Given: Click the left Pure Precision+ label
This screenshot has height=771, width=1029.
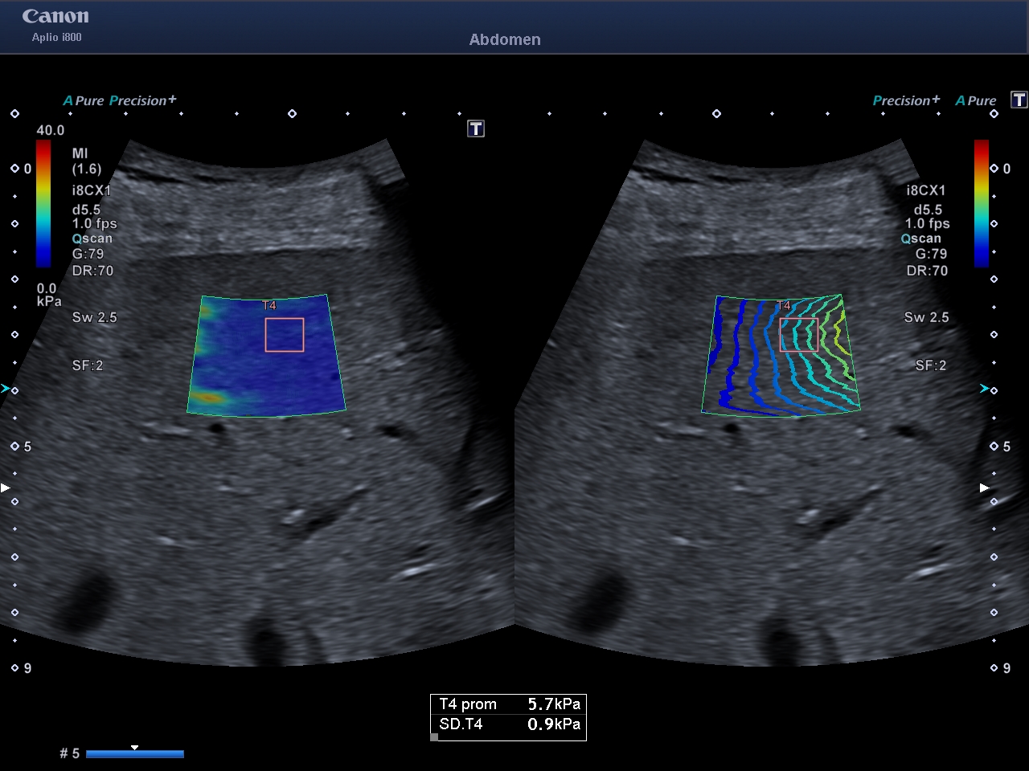Looking at the screenshot, I should (120, 100).
